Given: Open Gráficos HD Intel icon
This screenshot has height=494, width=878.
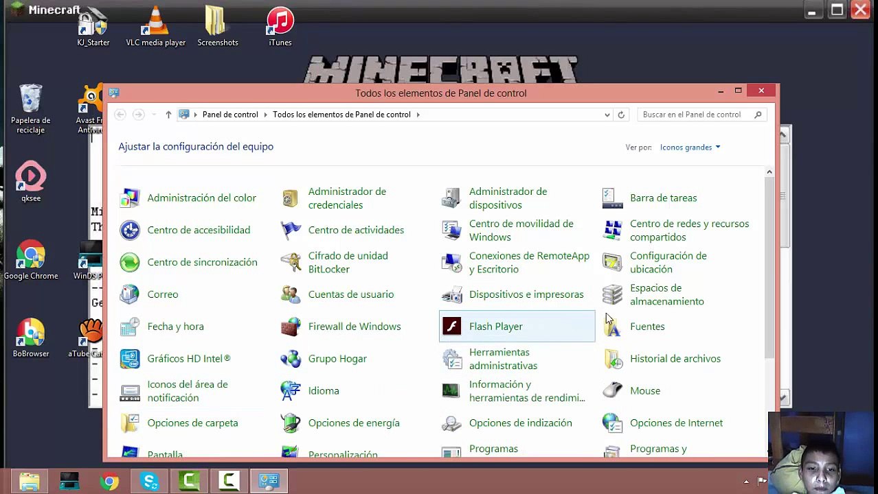Looking at the screenshot, I should [x=129, y=358].
